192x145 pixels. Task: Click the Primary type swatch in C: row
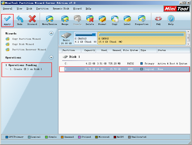pyautogui.click(x=141, y=64)
